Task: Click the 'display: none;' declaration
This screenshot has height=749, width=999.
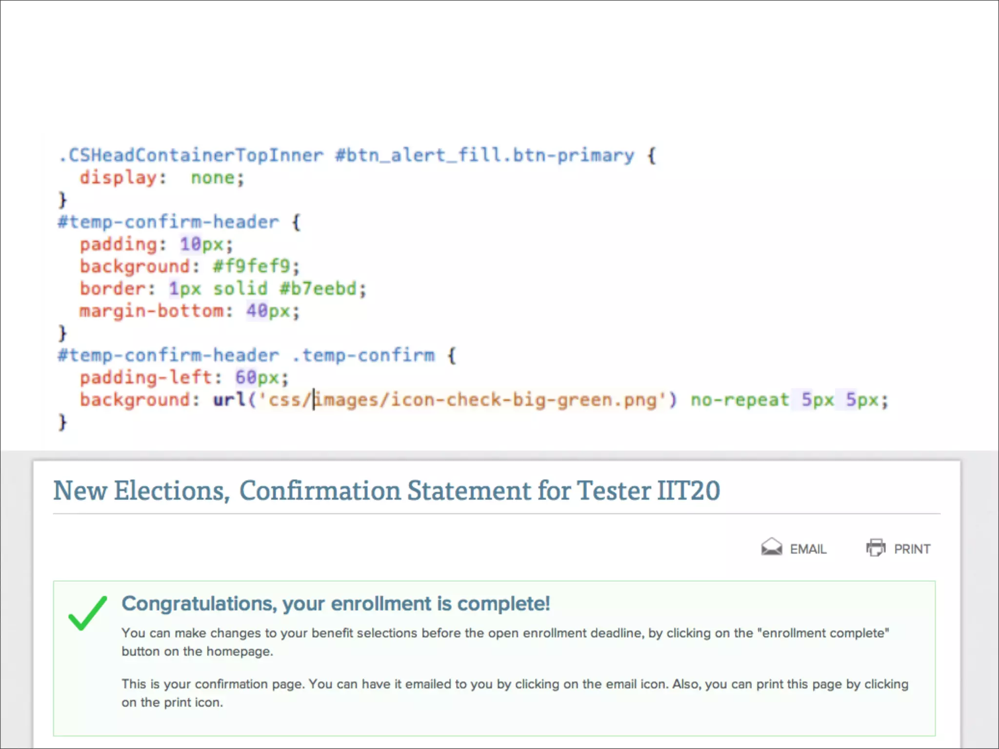Action: click(162, 177)
